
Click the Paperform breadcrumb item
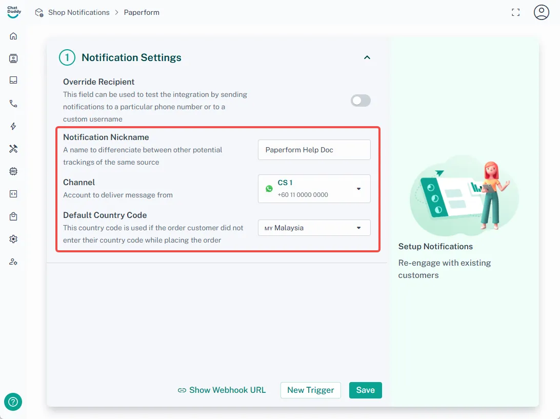click(142, 12)
